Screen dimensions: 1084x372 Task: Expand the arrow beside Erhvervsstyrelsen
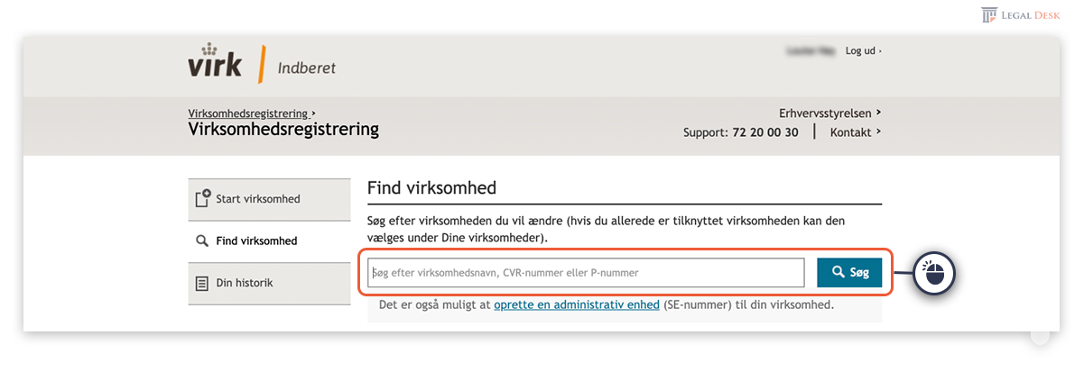(x=878, y=113)
